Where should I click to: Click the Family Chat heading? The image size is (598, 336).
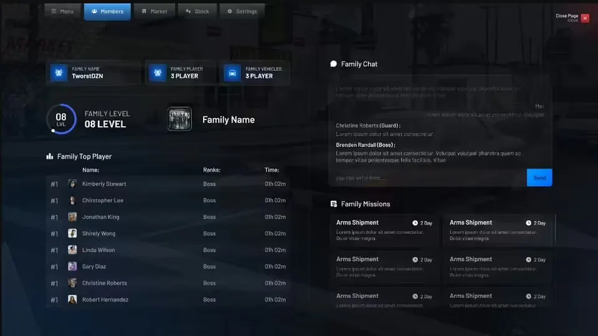(359, 64)
